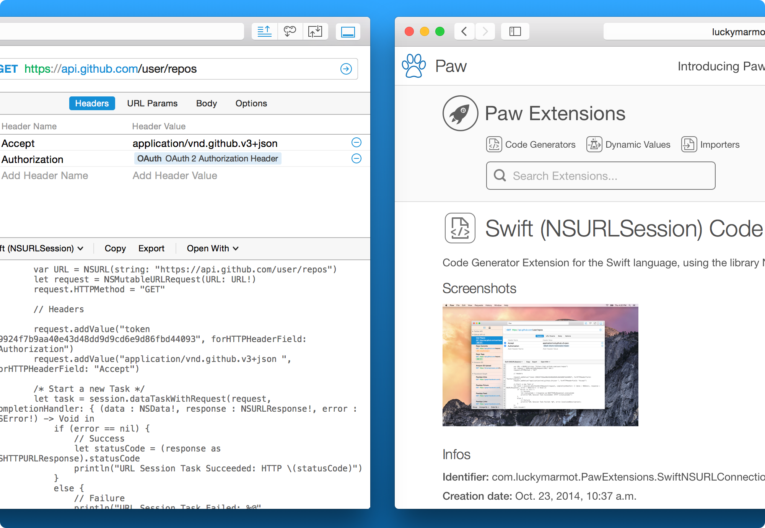Click the Add Header Value field
The height and width of the screenshot is (528, 765).
[x=175, y=176]
